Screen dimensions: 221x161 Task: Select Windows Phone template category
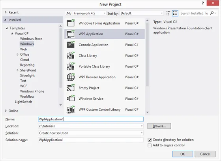click(x=32, y=91)
